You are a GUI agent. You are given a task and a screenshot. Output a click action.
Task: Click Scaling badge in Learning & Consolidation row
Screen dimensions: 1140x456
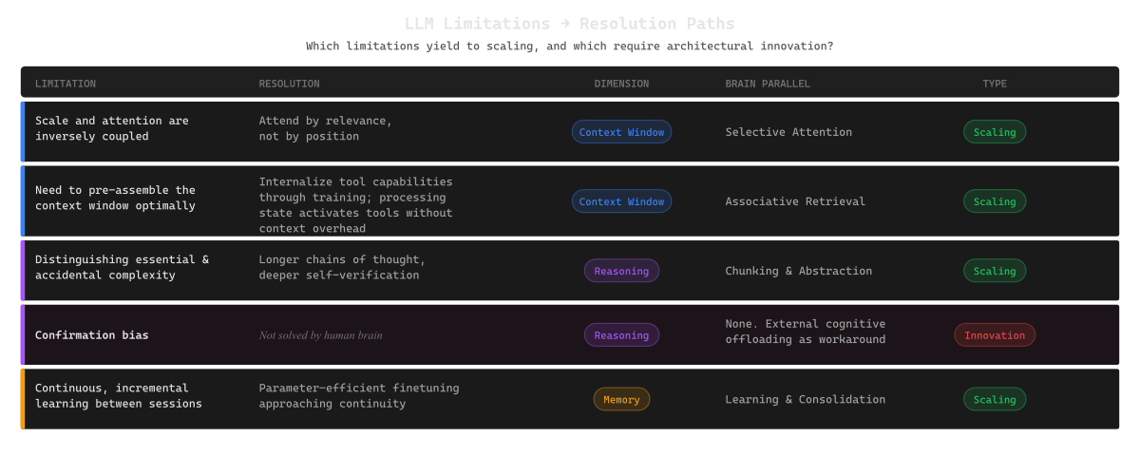click(995, 400)
